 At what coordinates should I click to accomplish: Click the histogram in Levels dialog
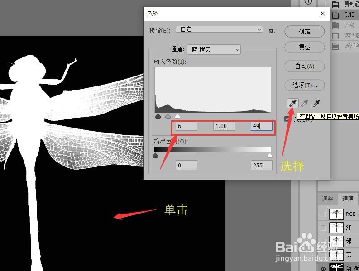tap(213, 90)
